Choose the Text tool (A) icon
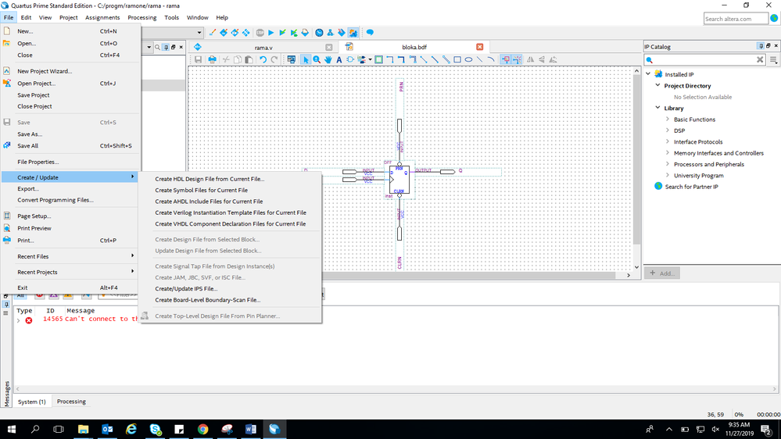 (339, 59)
